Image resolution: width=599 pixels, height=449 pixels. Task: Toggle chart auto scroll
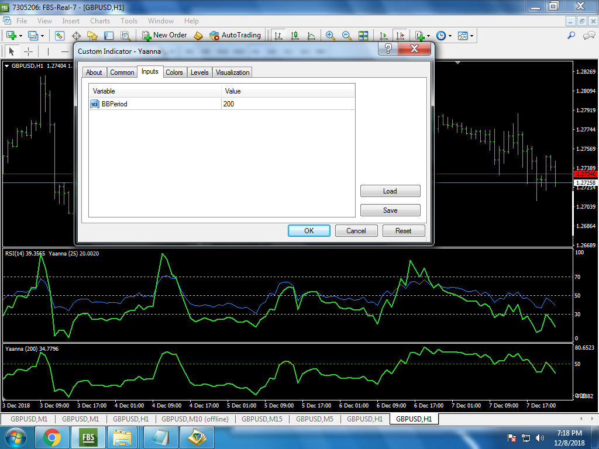pyautogui.click(x=384, y=36)
